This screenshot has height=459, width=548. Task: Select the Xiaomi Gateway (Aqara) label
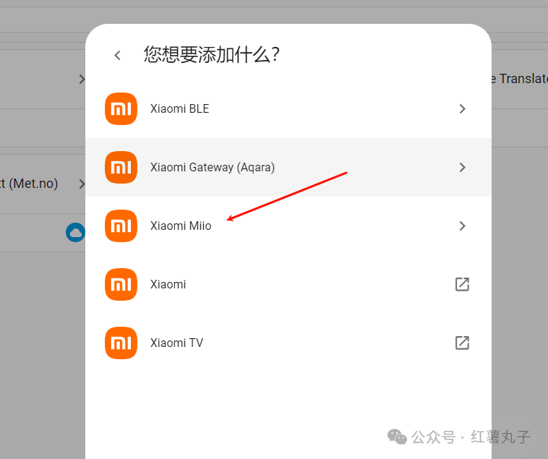tap(213, 167)
